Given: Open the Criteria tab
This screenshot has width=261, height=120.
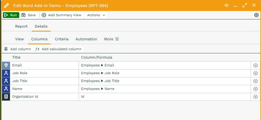Looking at the screenshot, I should (62, 39).
